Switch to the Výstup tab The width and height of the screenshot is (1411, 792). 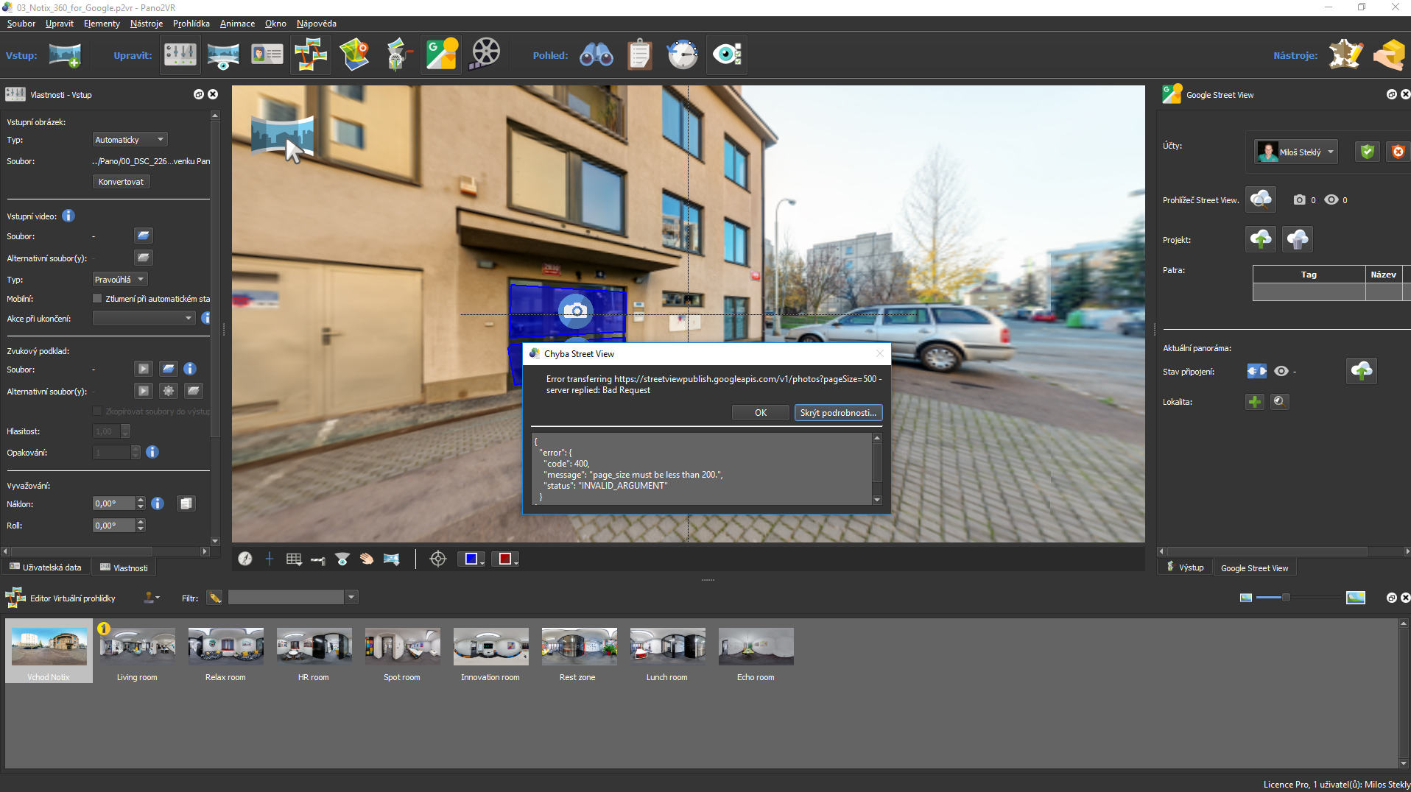[1186, 568]
